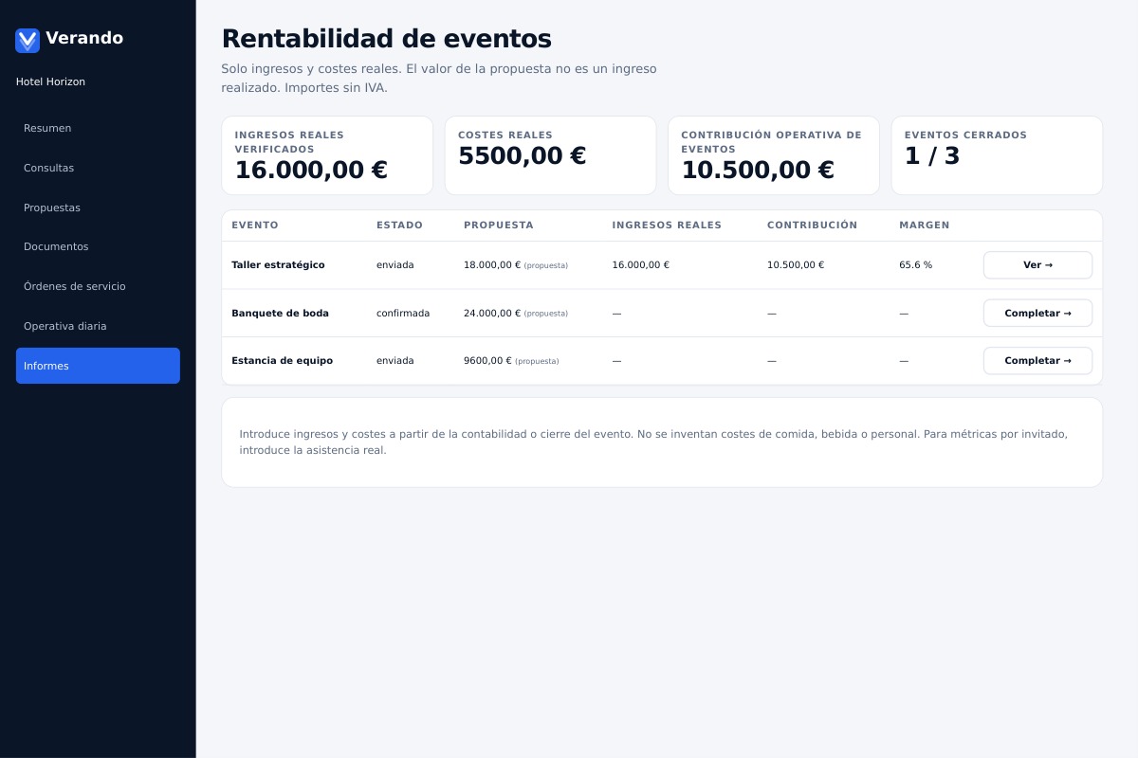Screen dimensions: 1138x758
Task: Click the CONTRIBUCIÓN OPERATIVA DE EVENTOS label
Action: coord(771,142)
